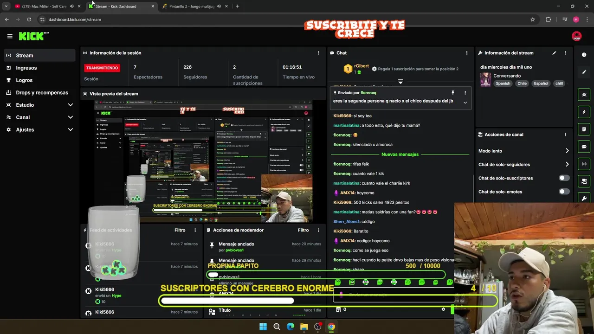This screenshot has height=334, width=594.
Task: Open Información de la sesión options menu
Action: tap(318, 53)
